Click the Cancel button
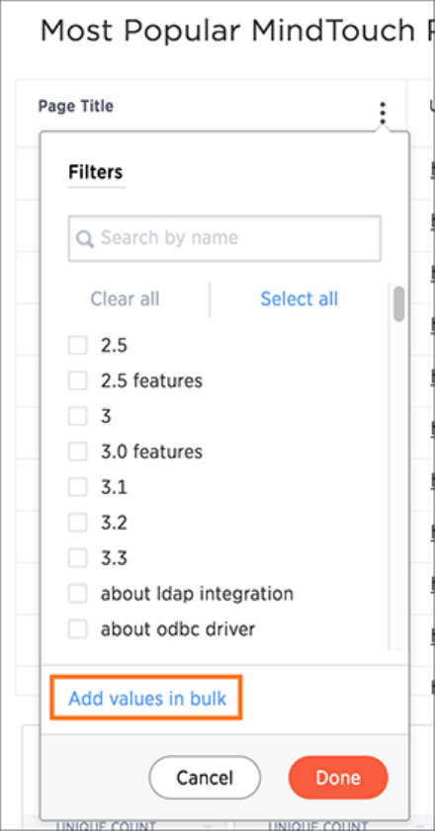The image size is (435, 831). (x=205, y=778)
